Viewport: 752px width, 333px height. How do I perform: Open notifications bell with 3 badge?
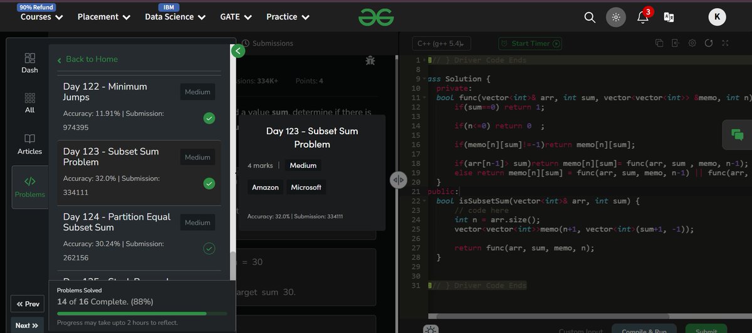coord(643,17)
